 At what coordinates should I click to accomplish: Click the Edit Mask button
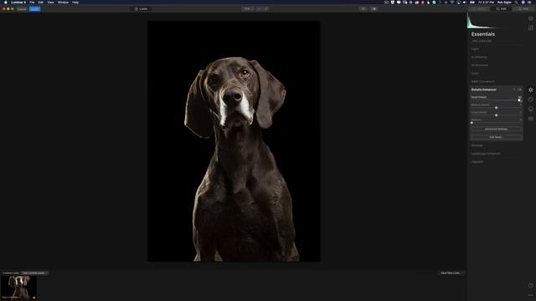click(x=496, y=137)
